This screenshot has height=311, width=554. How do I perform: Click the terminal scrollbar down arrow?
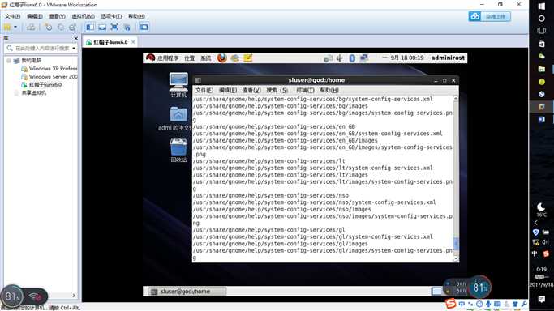456,258
